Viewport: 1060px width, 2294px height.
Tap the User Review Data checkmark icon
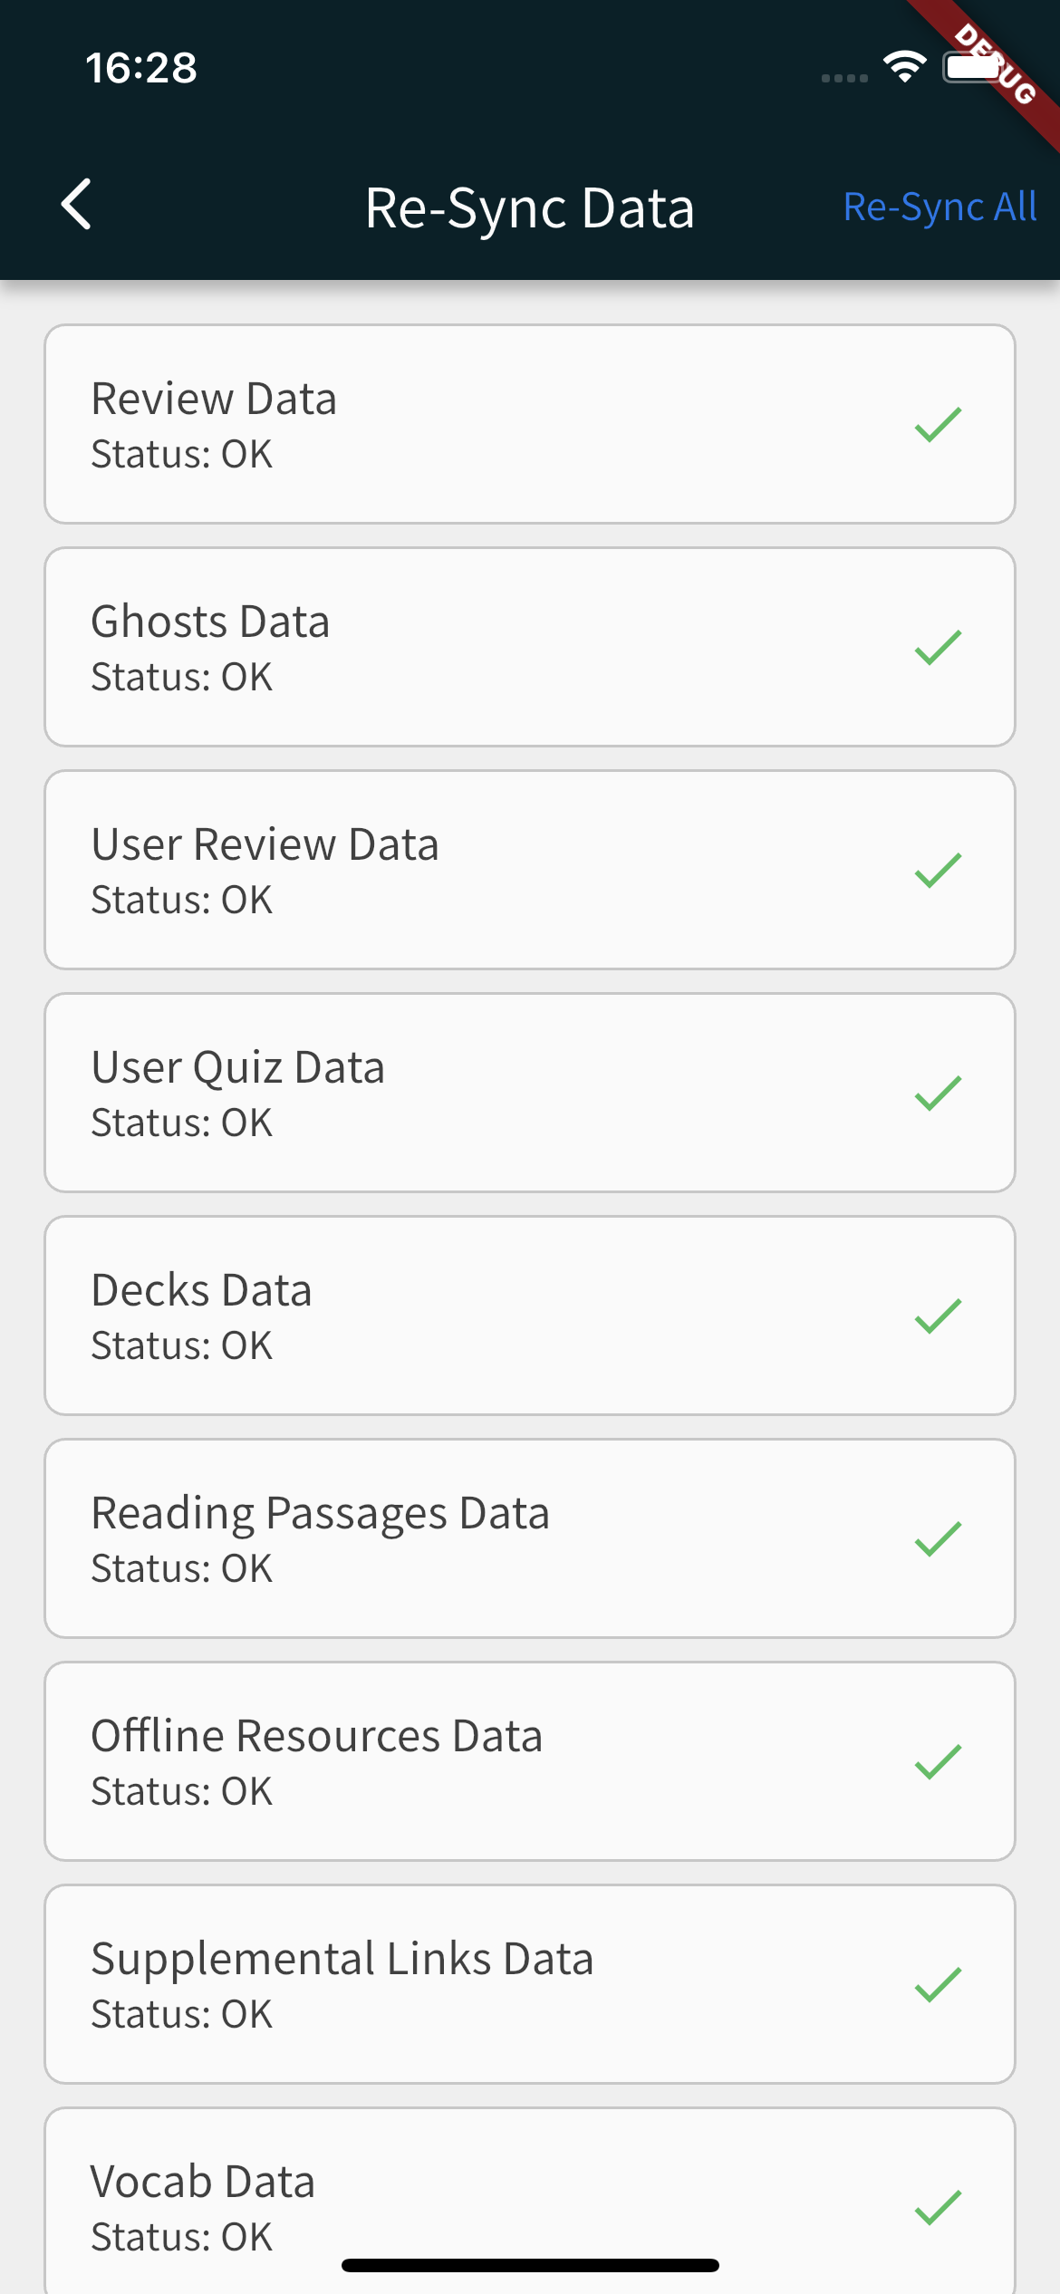[x=938, y=871]
